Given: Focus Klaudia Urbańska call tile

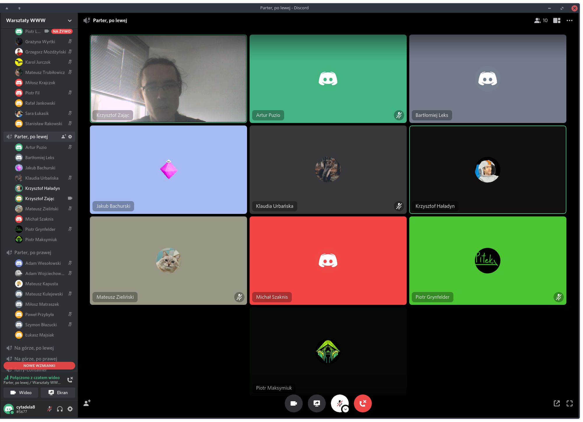Looking at the screenshot, I should [328, 170].
